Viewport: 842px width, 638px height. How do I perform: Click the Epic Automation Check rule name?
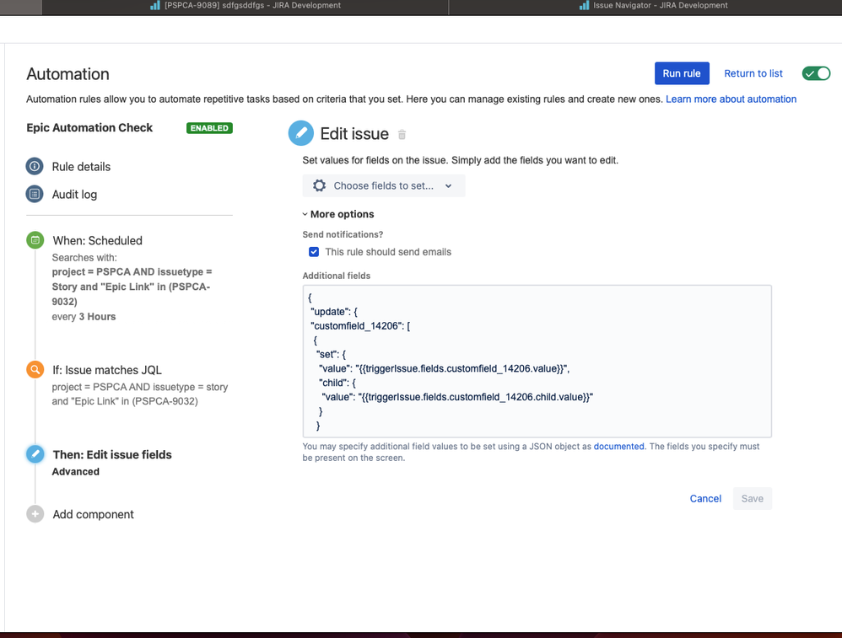(89, 128)
